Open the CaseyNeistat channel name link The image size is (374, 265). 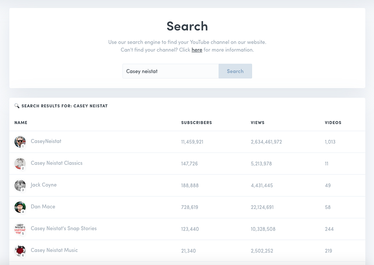click(46, 141)
